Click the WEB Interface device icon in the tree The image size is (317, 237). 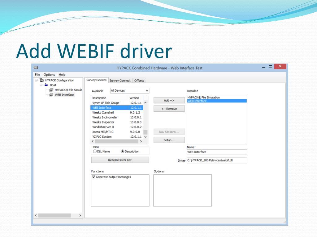[x=51, y=95]
